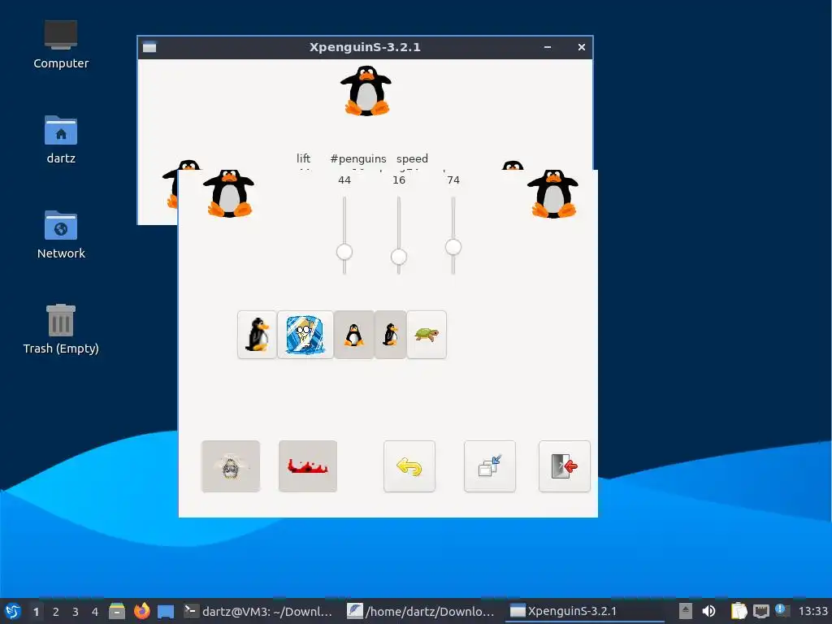Adjust the lift slider showing 44

(x=344, y=252)
